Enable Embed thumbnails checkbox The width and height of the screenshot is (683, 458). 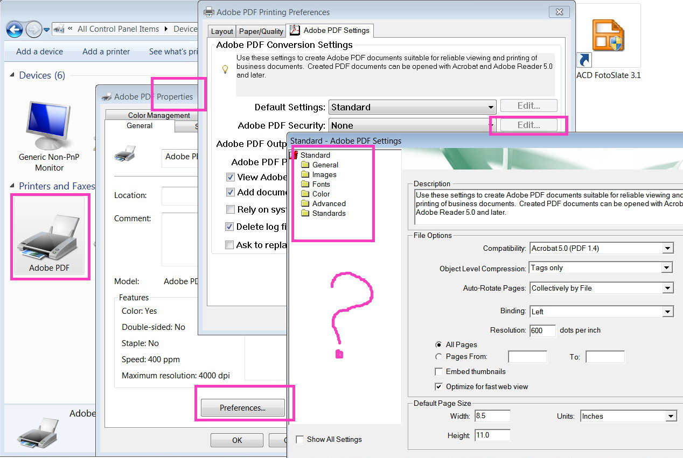[438, 371]
